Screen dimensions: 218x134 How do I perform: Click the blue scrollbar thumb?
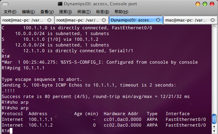(x=214, y=119)
